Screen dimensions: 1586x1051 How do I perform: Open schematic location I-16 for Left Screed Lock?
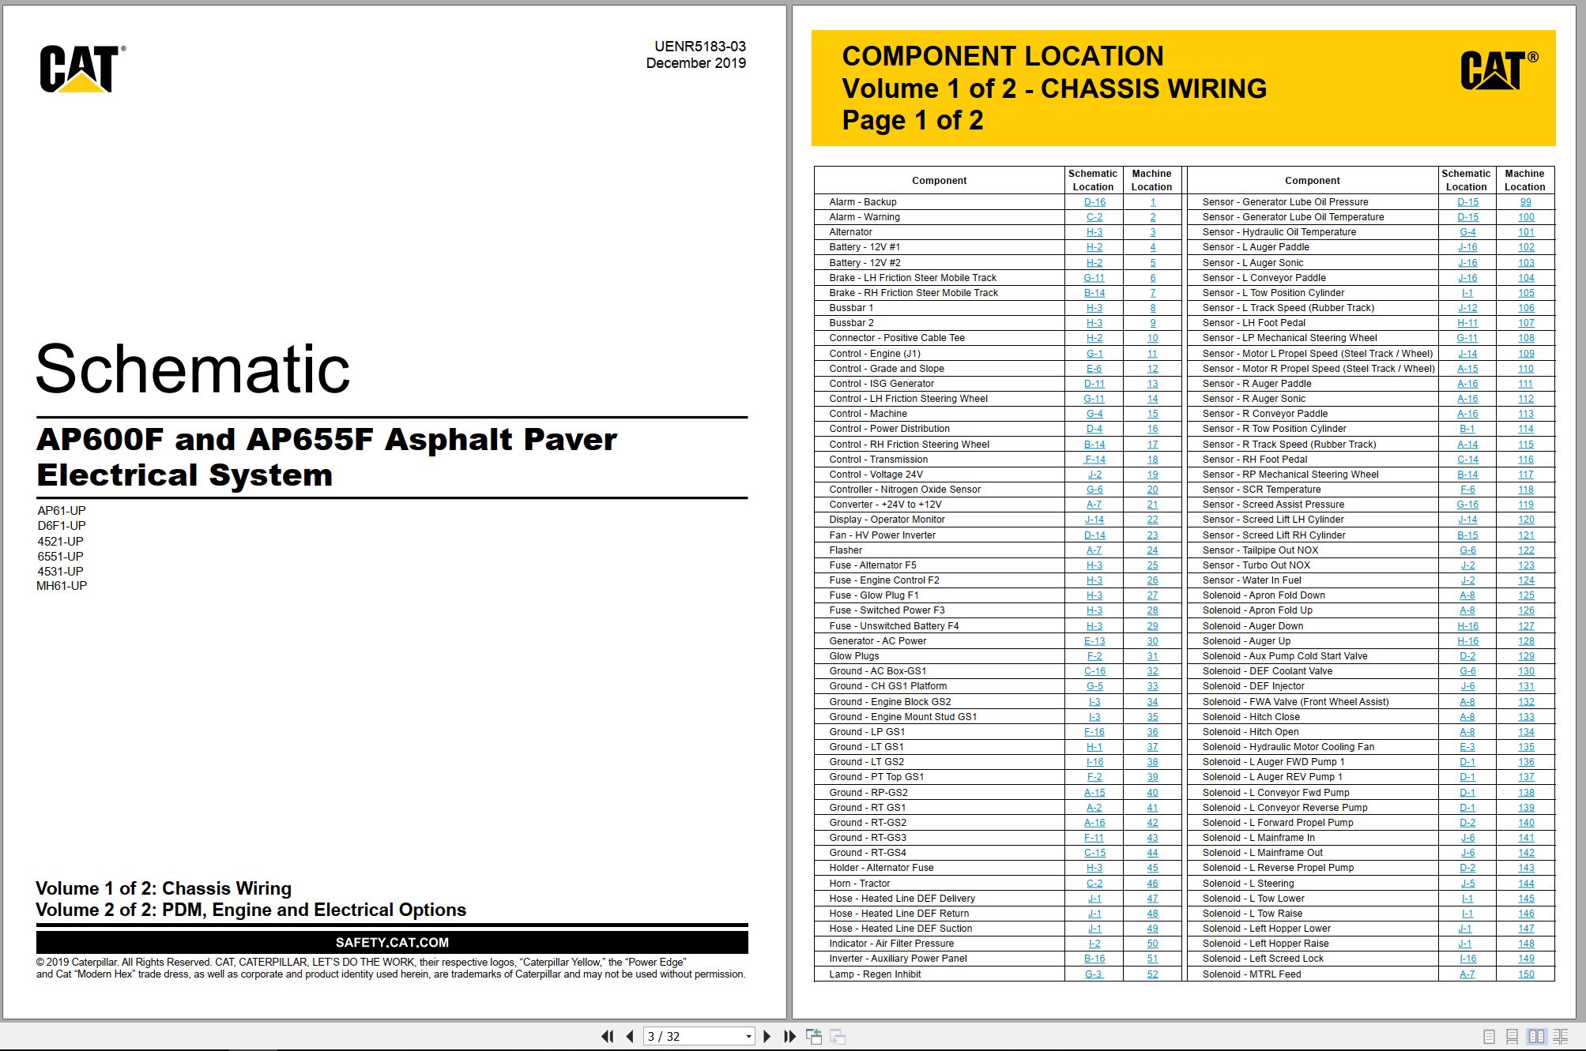[1467, 959]
